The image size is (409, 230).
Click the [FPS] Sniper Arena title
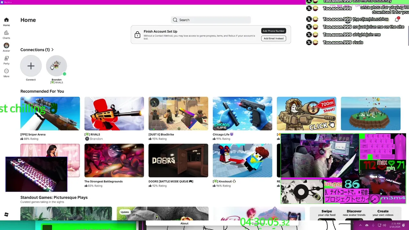tap(33, 134)
